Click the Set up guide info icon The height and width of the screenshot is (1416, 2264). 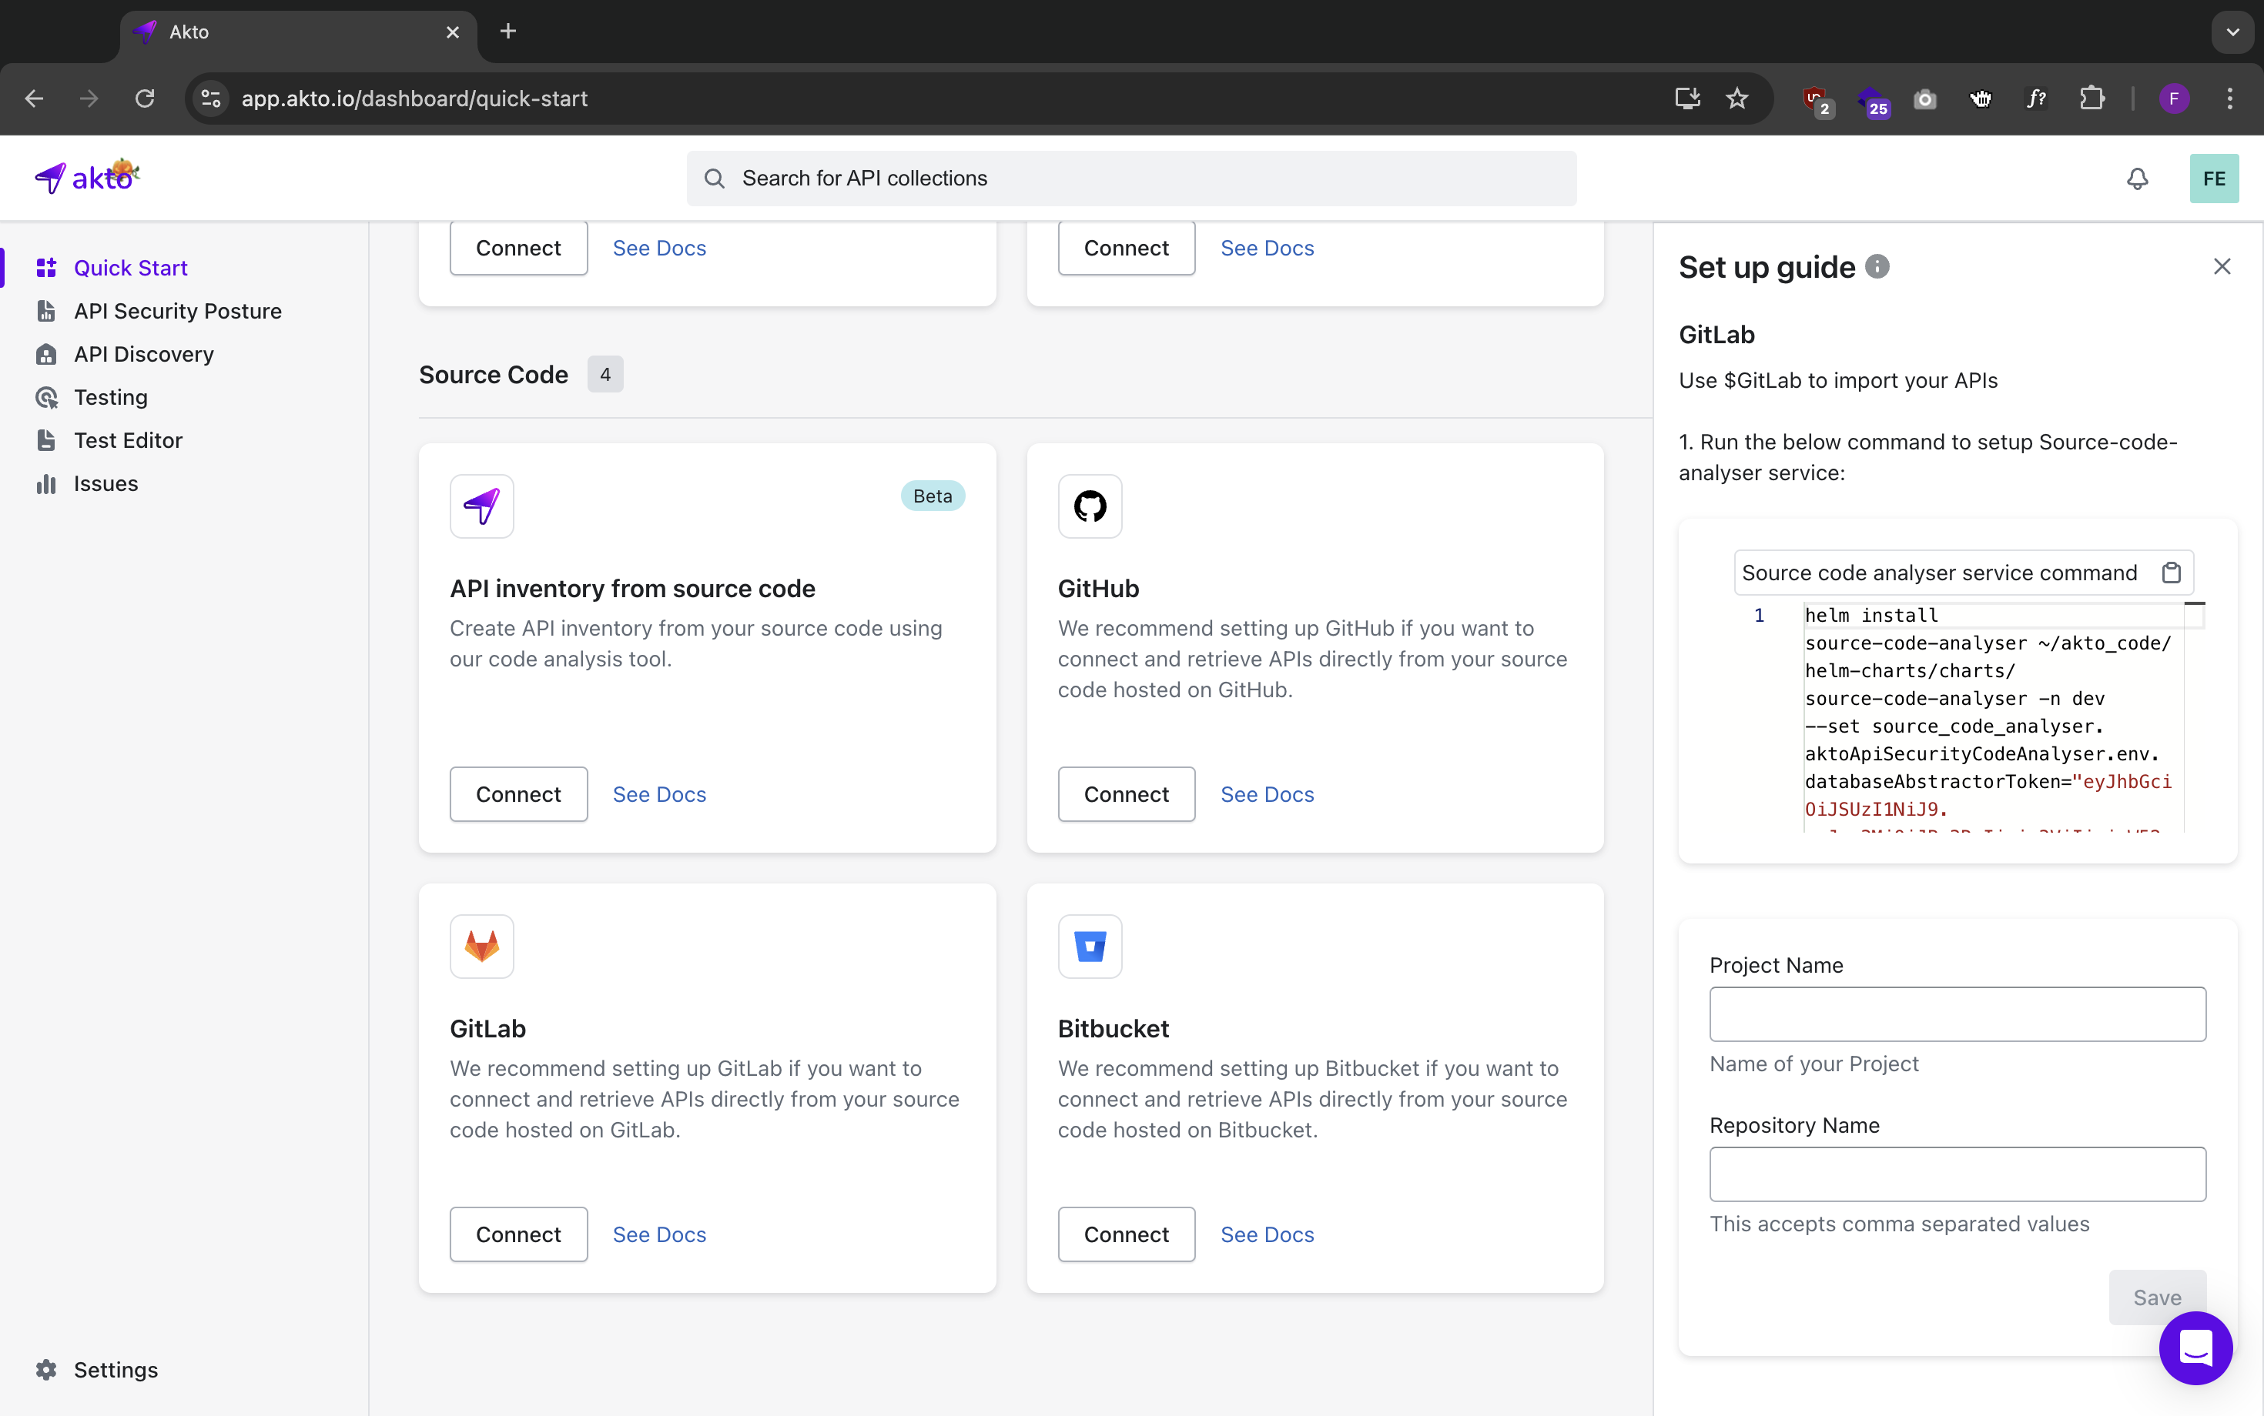1877,267
